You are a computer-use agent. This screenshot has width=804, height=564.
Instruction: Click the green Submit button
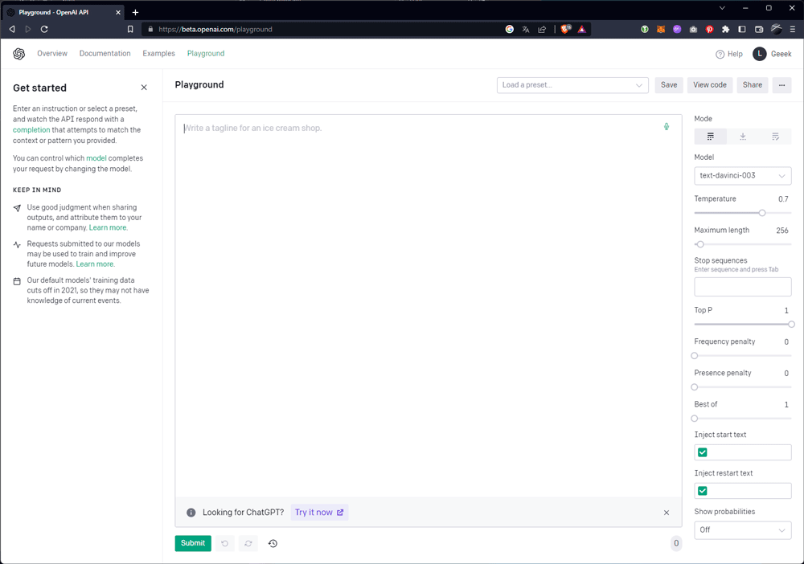tap(193, 543)
